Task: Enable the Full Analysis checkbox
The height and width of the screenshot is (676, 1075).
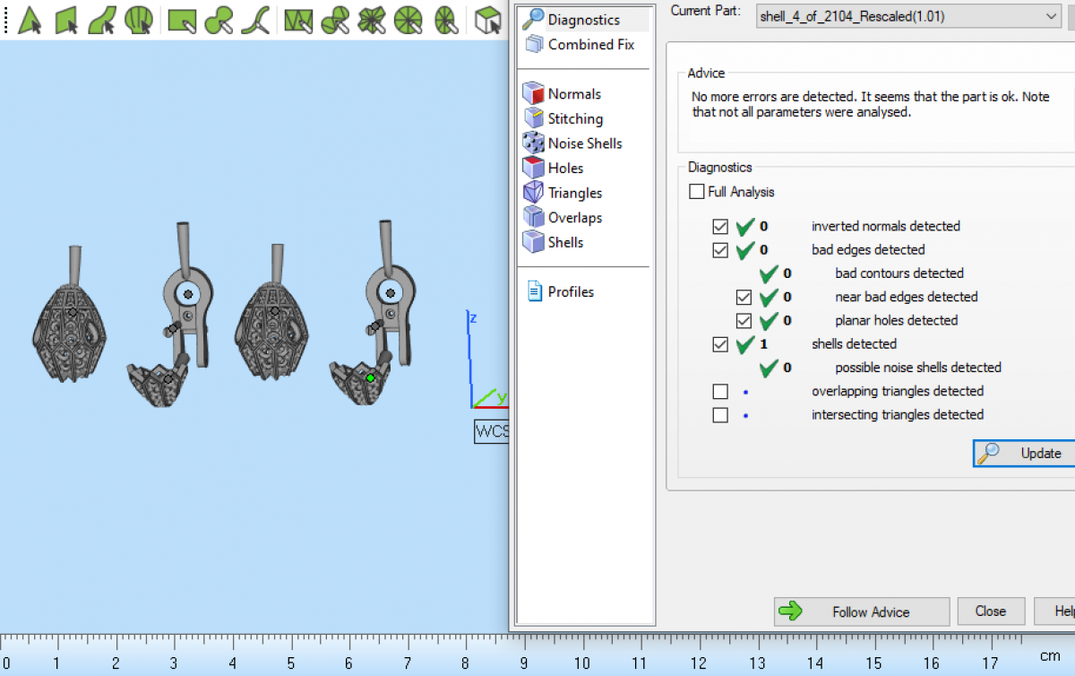Action: (697, 192)
